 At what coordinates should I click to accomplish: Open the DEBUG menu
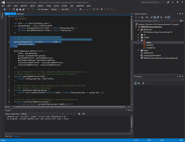point(41,6)
